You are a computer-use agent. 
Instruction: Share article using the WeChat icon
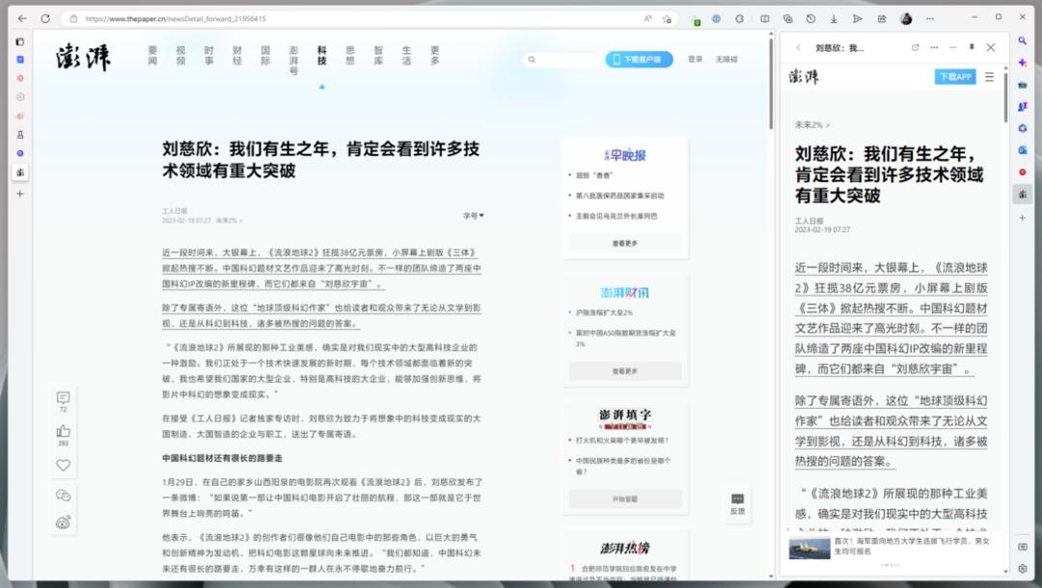(x=64, y=494)
